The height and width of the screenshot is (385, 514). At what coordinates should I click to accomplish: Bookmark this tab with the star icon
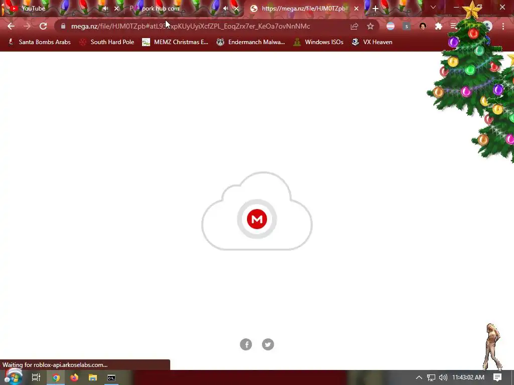pyautogui.click(x=370, y=26)
